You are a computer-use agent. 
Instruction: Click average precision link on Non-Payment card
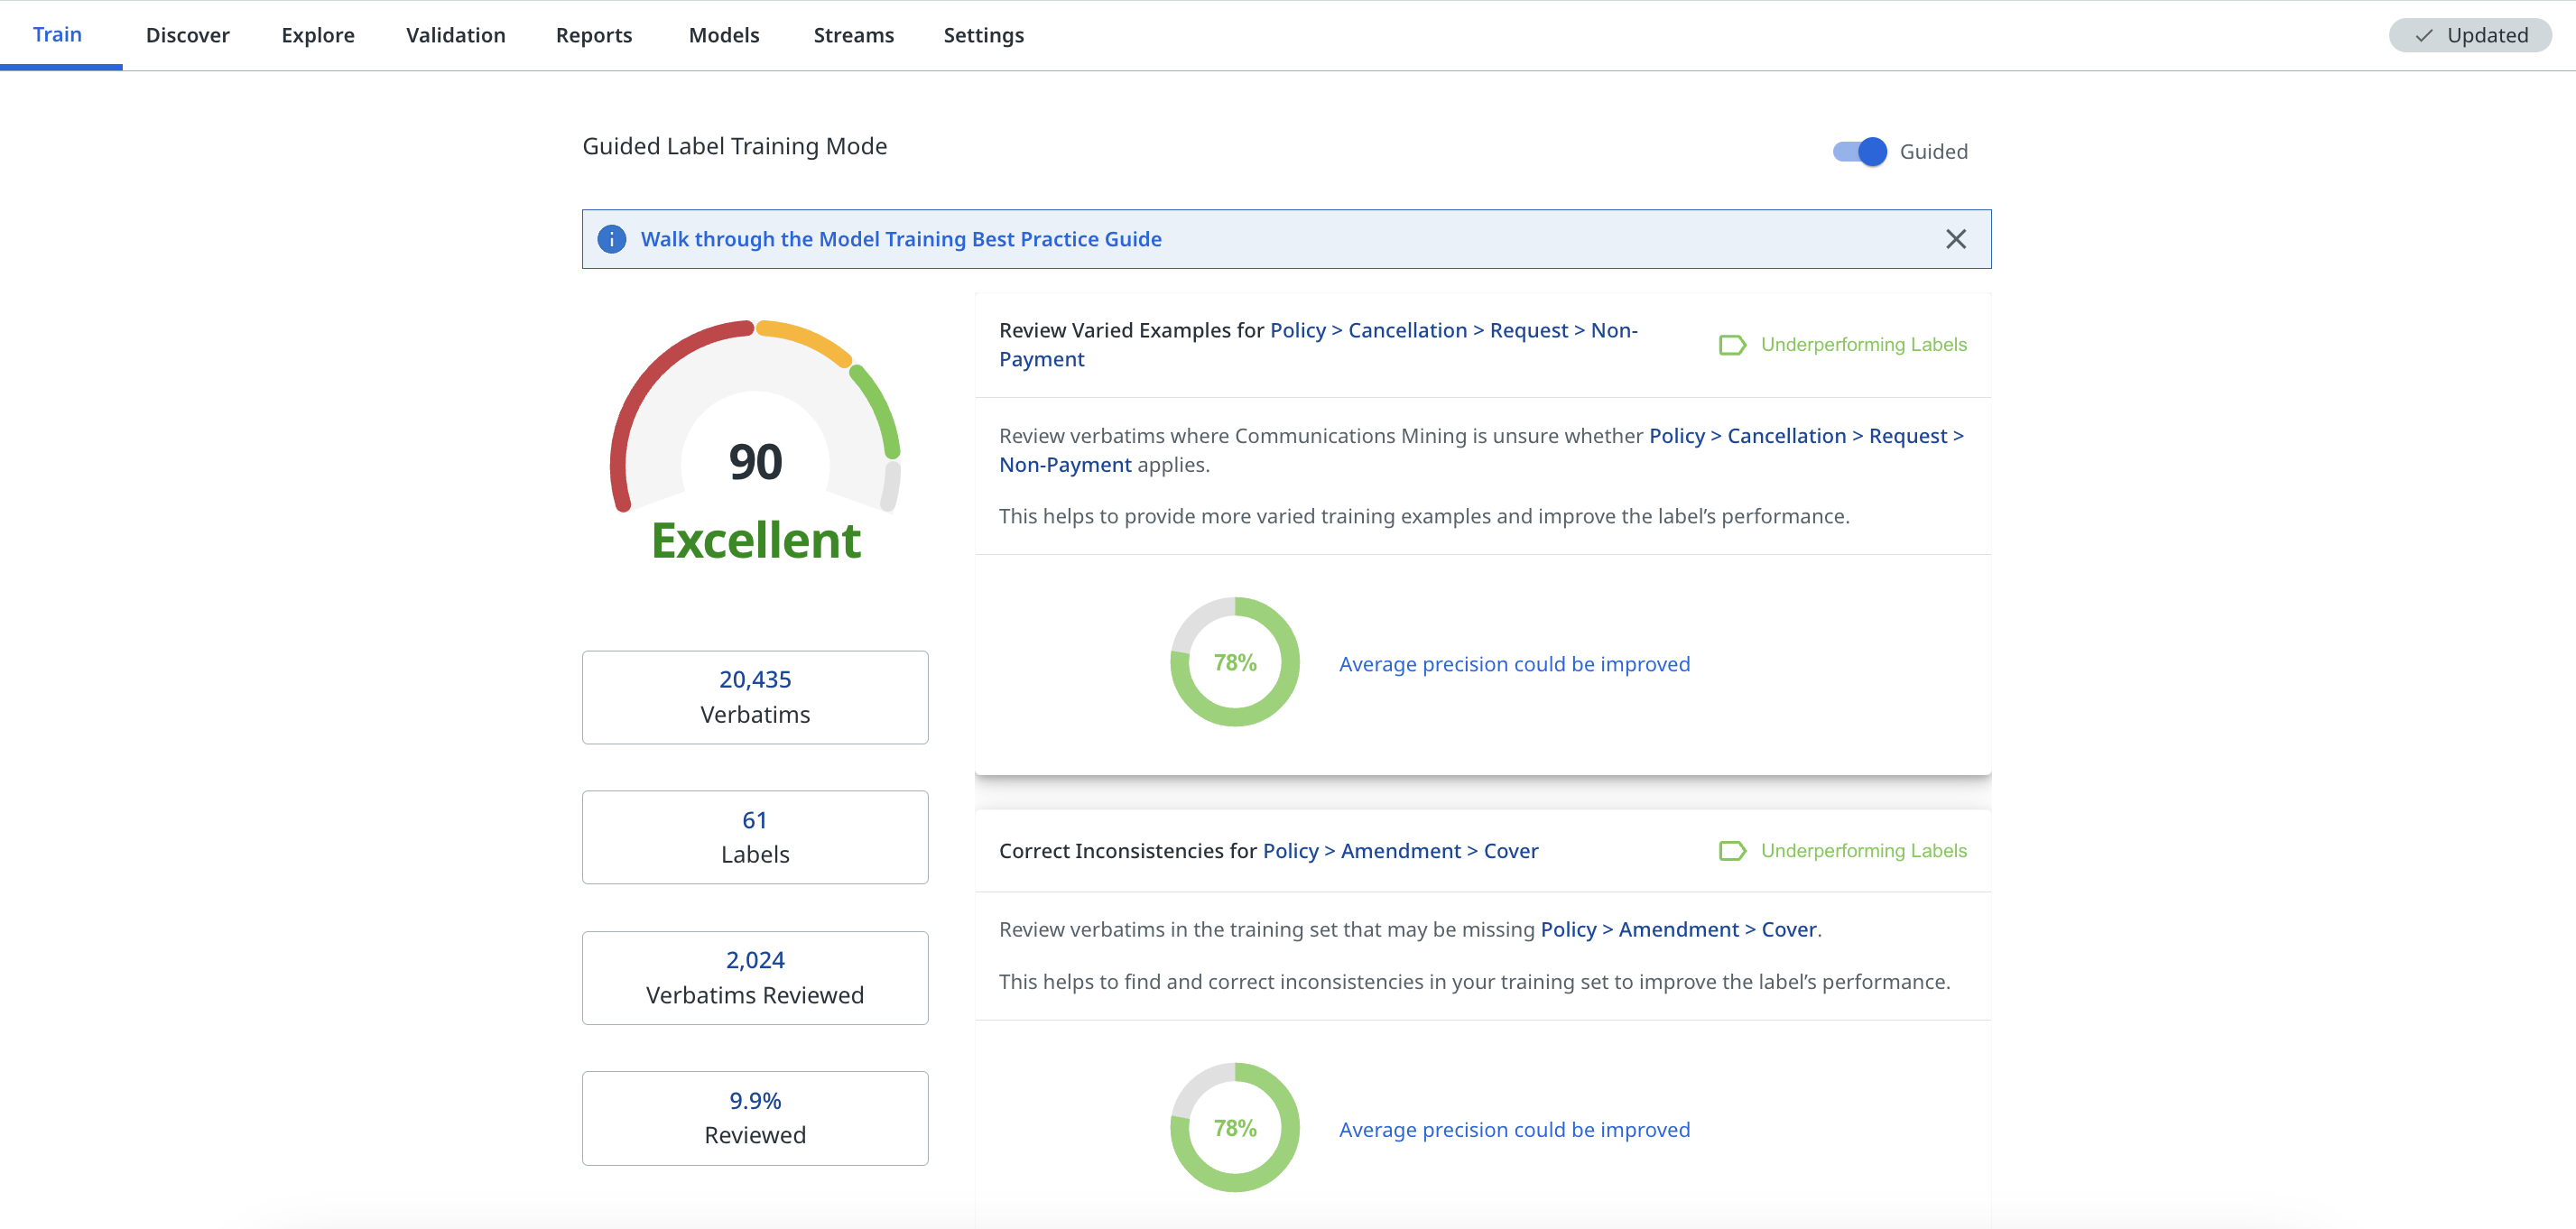[x=1514, y=664]
